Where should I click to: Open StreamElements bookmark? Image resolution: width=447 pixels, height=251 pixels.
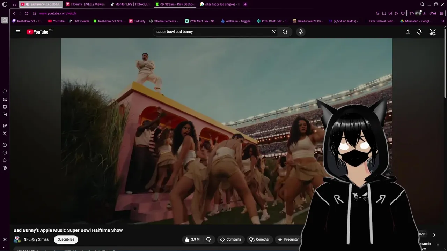(x=165, y=21)
